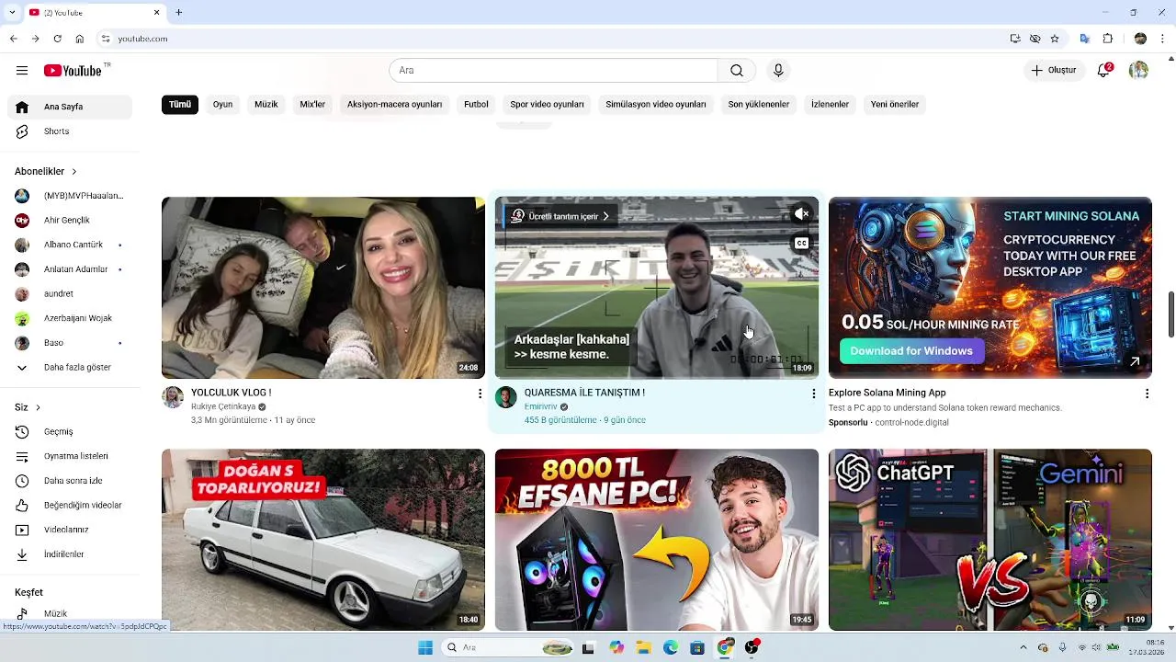Open File Explorer from taskbar

644,647
